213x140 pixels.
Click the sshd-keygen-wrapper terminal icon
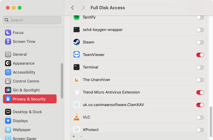77,29
